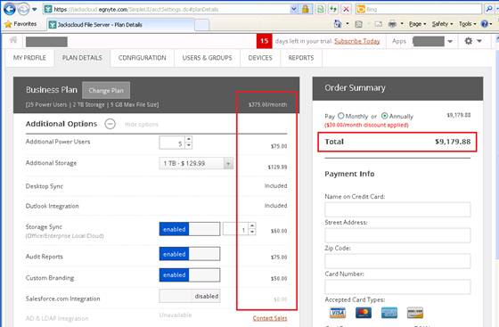This screenshot has width=499, height=327.
Task: Open the Additional Storage dropdown
Action: [196, 163]
